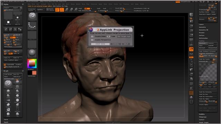This screenshot has height=124, width=221.
Task: Expand the Geometry subpalette
Action: point(202,27)
